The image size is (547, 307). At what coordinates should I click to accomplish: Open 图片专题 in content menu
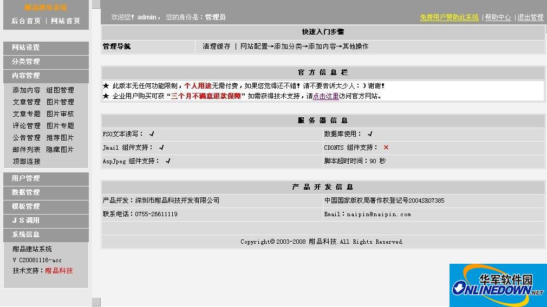(60, 125)
